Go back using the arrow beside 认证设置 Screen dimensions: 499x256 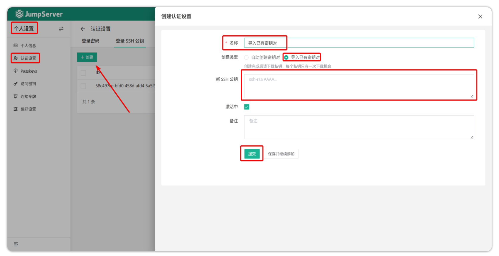(83, 29)
